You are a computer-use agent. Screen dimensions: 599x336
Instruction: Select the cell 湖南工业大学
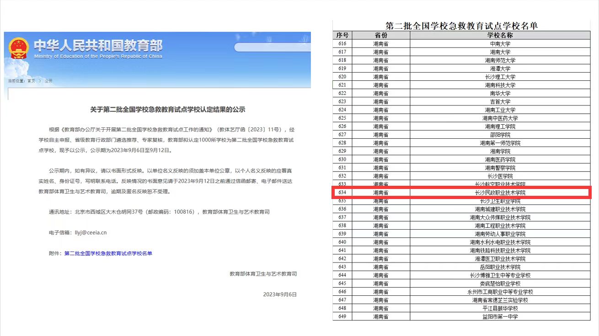500,110
